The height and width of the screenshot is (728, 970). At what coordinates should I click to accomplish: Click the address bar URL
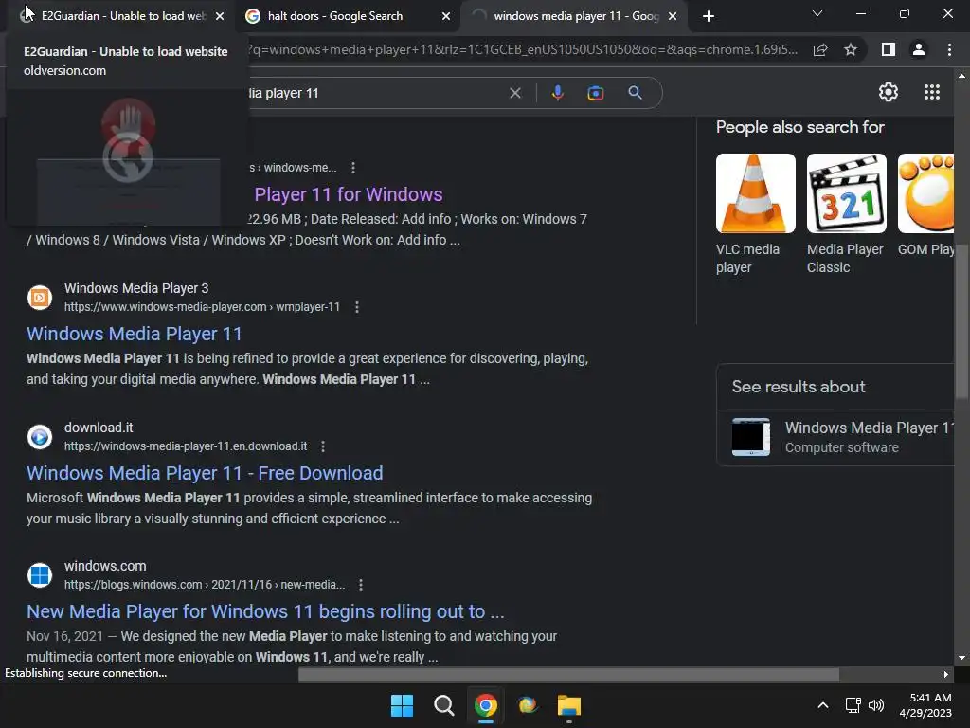(x=523, y=49)
